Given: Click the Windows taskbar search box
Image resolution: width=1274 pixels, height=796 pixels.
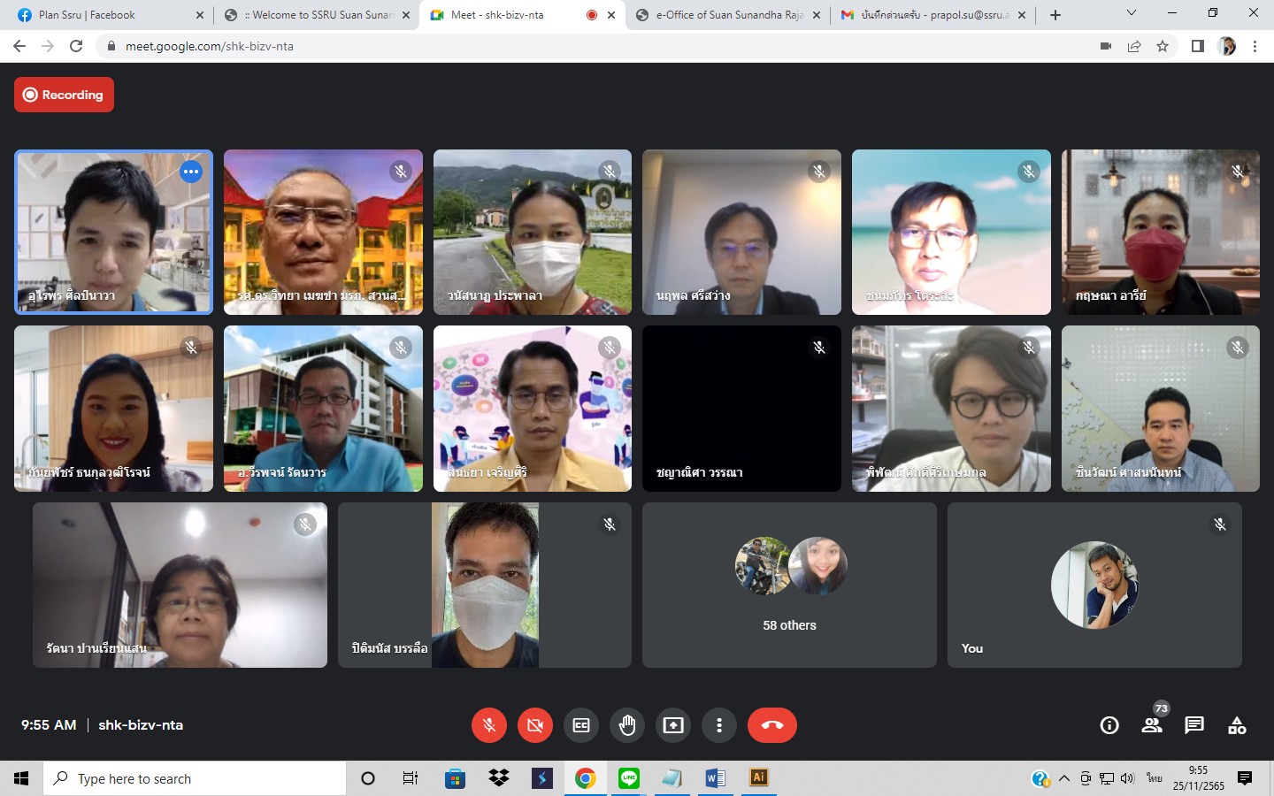Looking at the screenshot, I should click(195, 778).
